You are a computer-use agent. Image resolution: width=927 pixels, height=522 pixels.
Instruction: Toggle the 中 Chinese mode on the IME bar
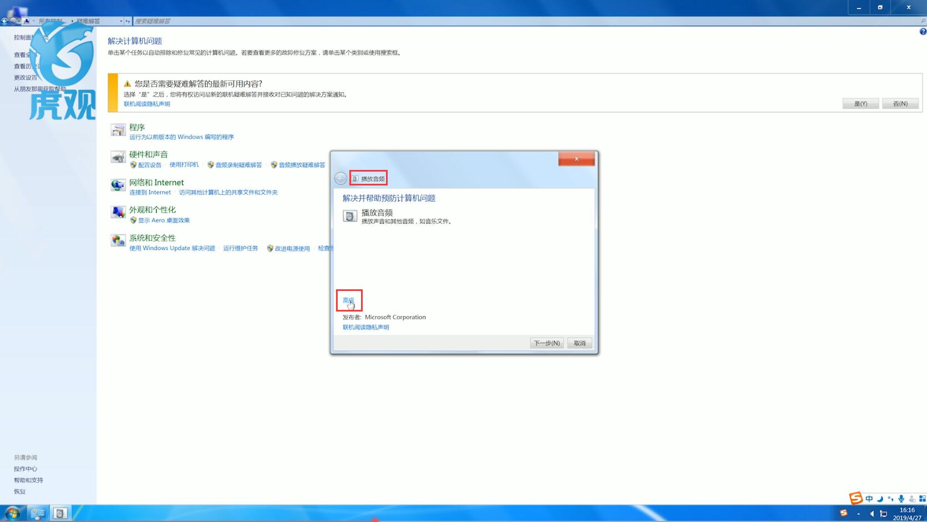click(x=869, y=499)
